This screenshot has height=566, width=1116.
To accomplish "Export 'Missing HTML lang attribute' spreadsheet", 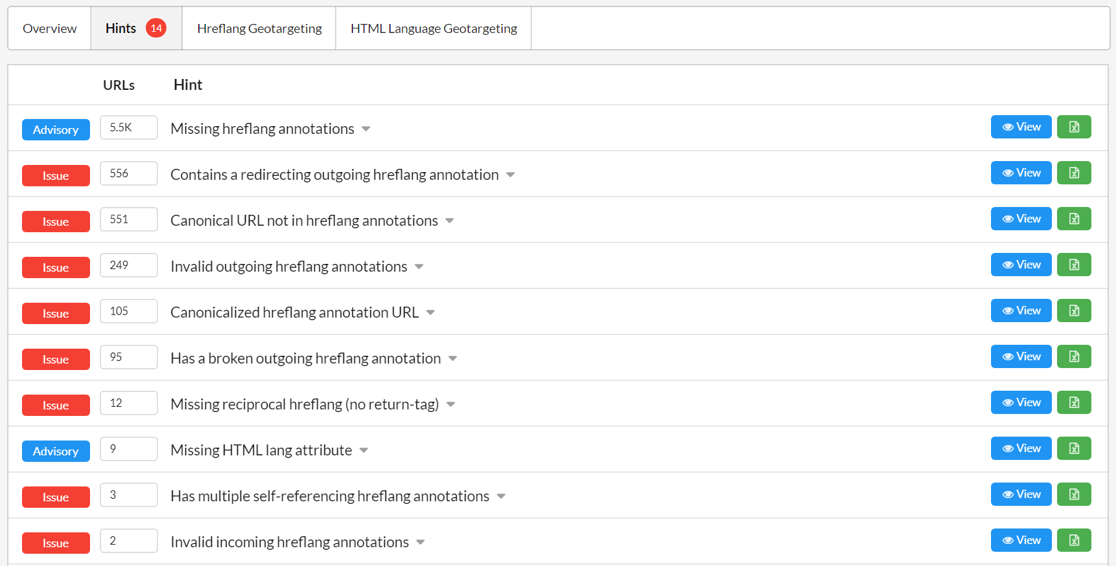I will pyautogui.click(x=1074, y=448).
